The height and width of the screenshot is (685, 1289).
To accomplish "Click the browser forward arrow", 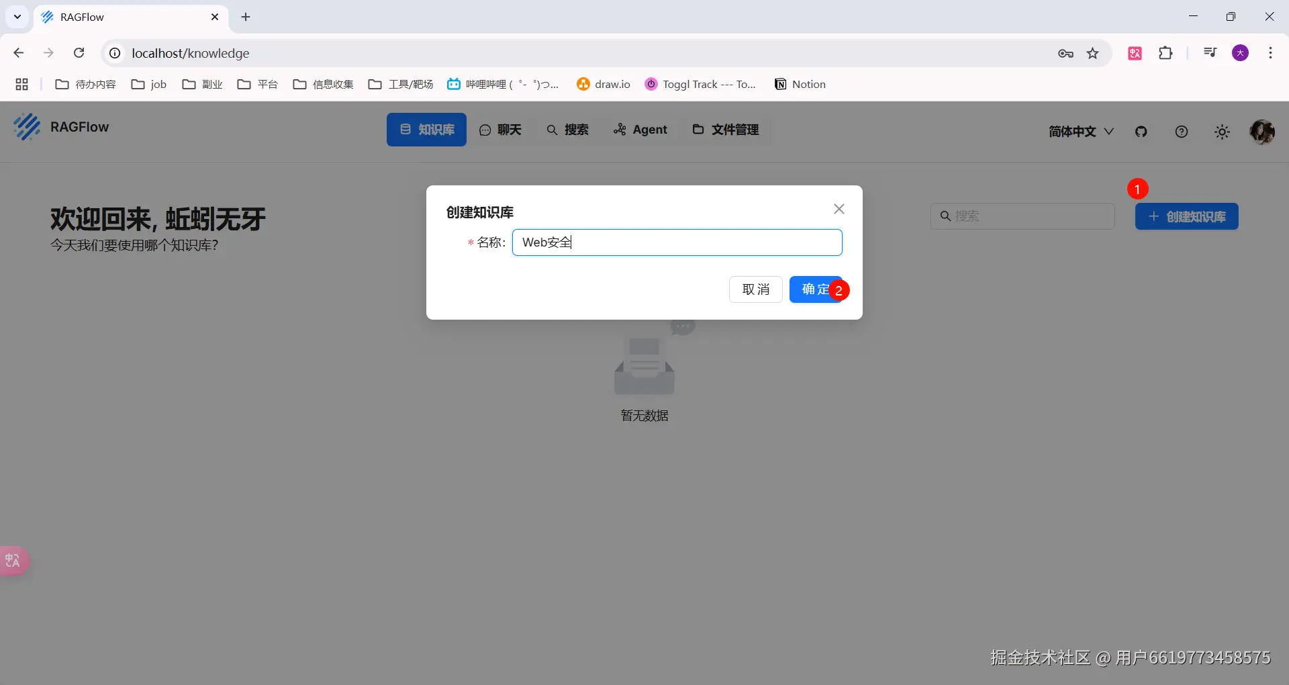I will click(48, 53).
